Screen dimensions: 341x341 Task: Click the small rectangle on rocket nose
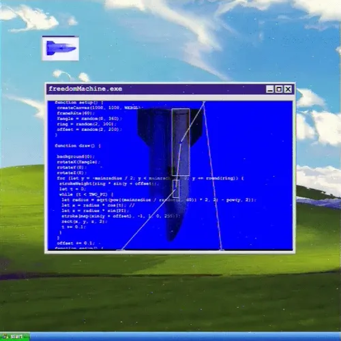pos(176,188)
